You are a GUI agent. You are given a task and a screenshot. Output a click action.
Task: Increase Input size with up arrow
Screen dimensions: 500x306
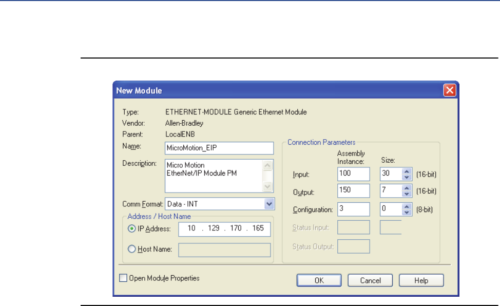coord(407,171)
